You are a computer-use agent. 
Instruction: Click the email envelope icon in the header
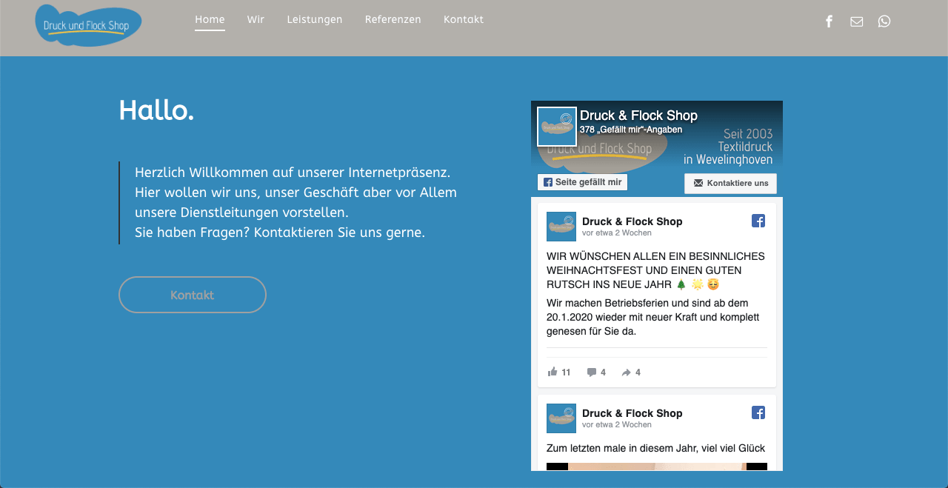857,21
